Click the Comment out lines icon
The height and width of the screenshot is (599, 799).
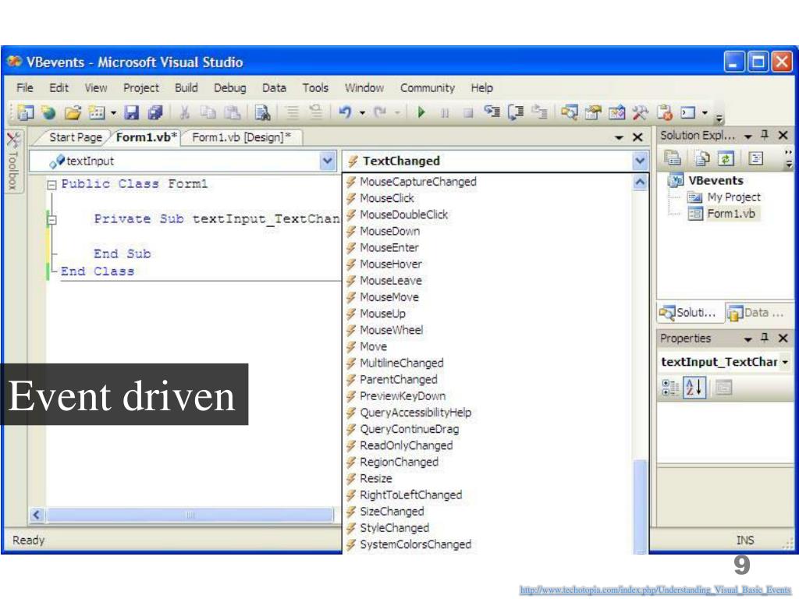tap(292, 112)
